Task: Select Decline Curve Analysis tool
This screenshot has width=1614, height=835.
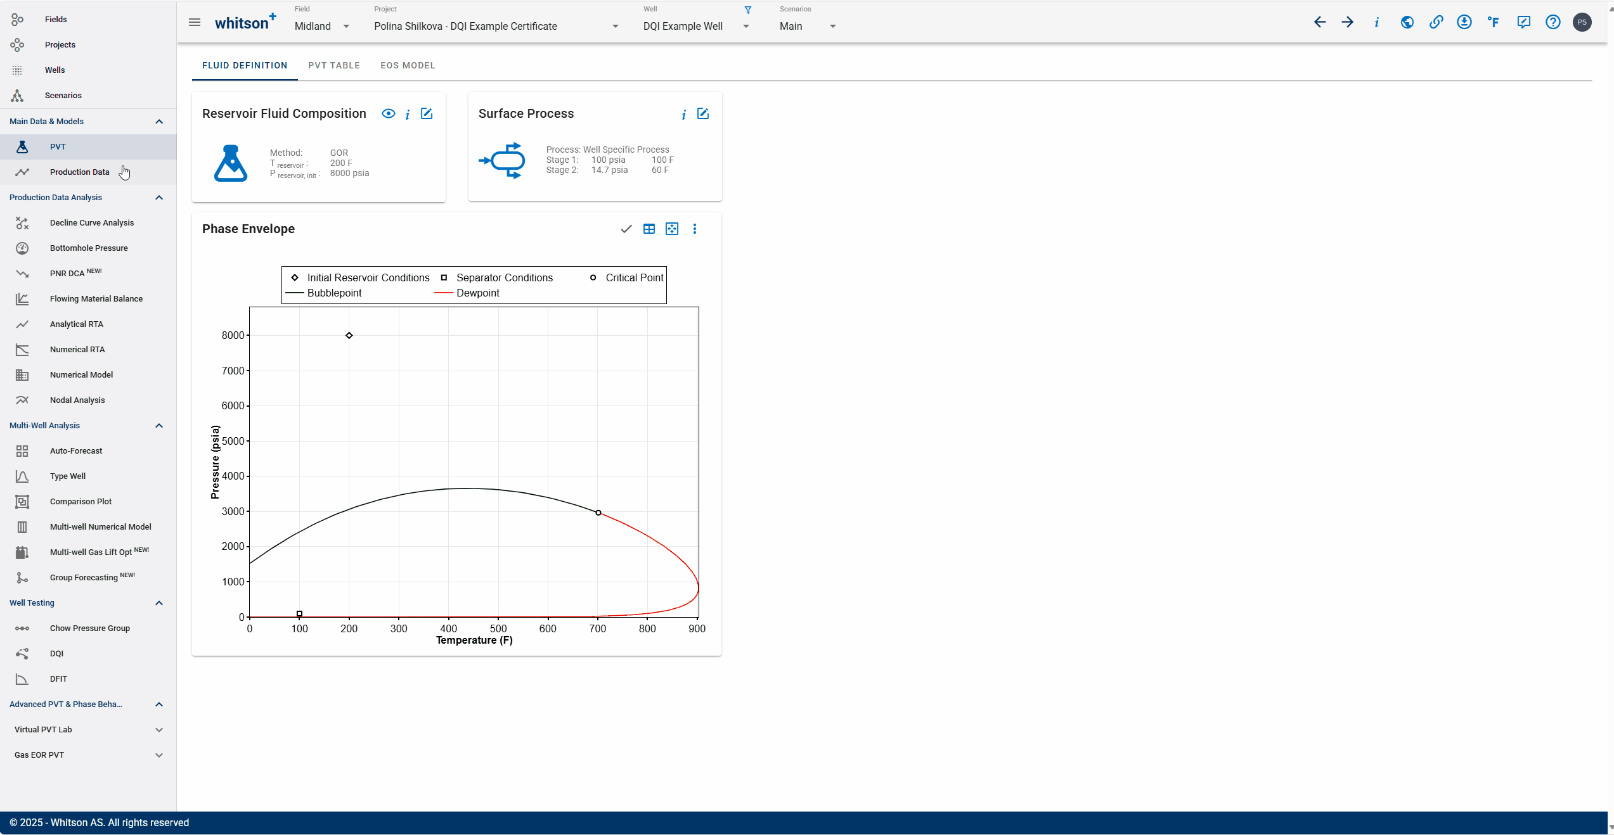Action: click(x=92, y=222)
